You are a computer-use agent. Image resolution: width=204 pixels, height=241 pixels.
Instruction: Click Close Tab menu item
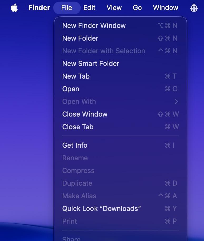click(x=78, y=127)
